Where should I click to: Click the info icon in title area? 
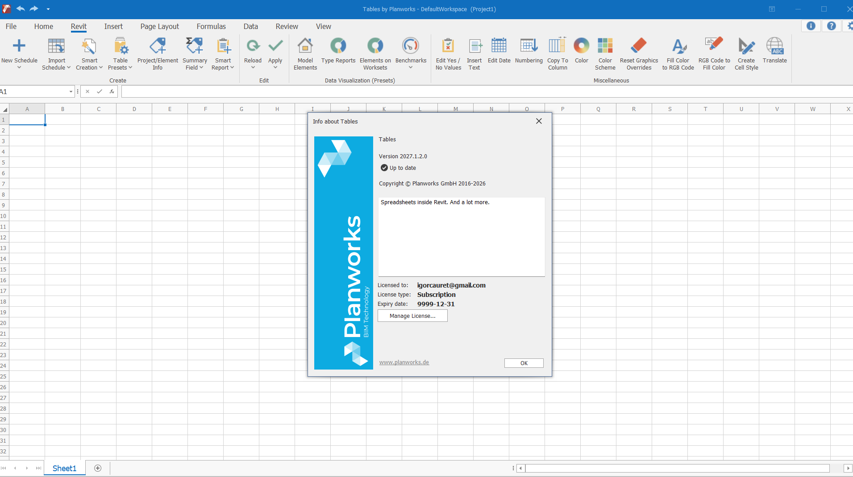click(811, 26)
